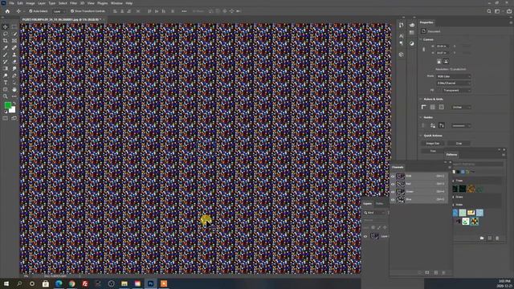Click the Search Patterns input field
514x289 pixels.
(478, 164)
